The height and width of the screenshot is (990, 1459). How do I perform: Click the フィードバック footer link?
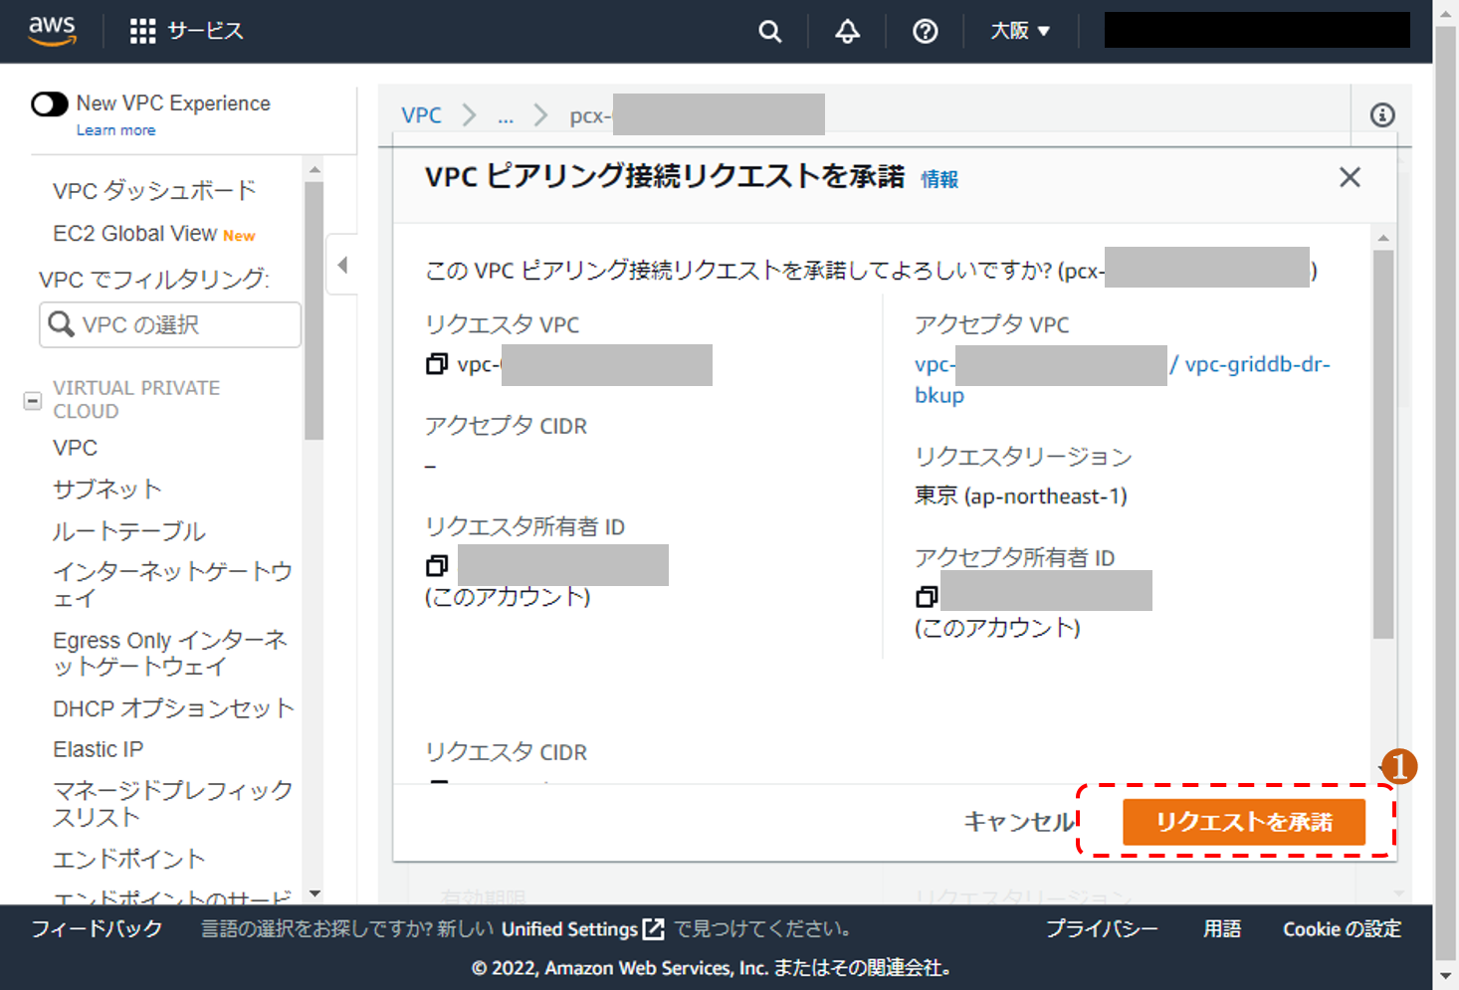[97, 928]
